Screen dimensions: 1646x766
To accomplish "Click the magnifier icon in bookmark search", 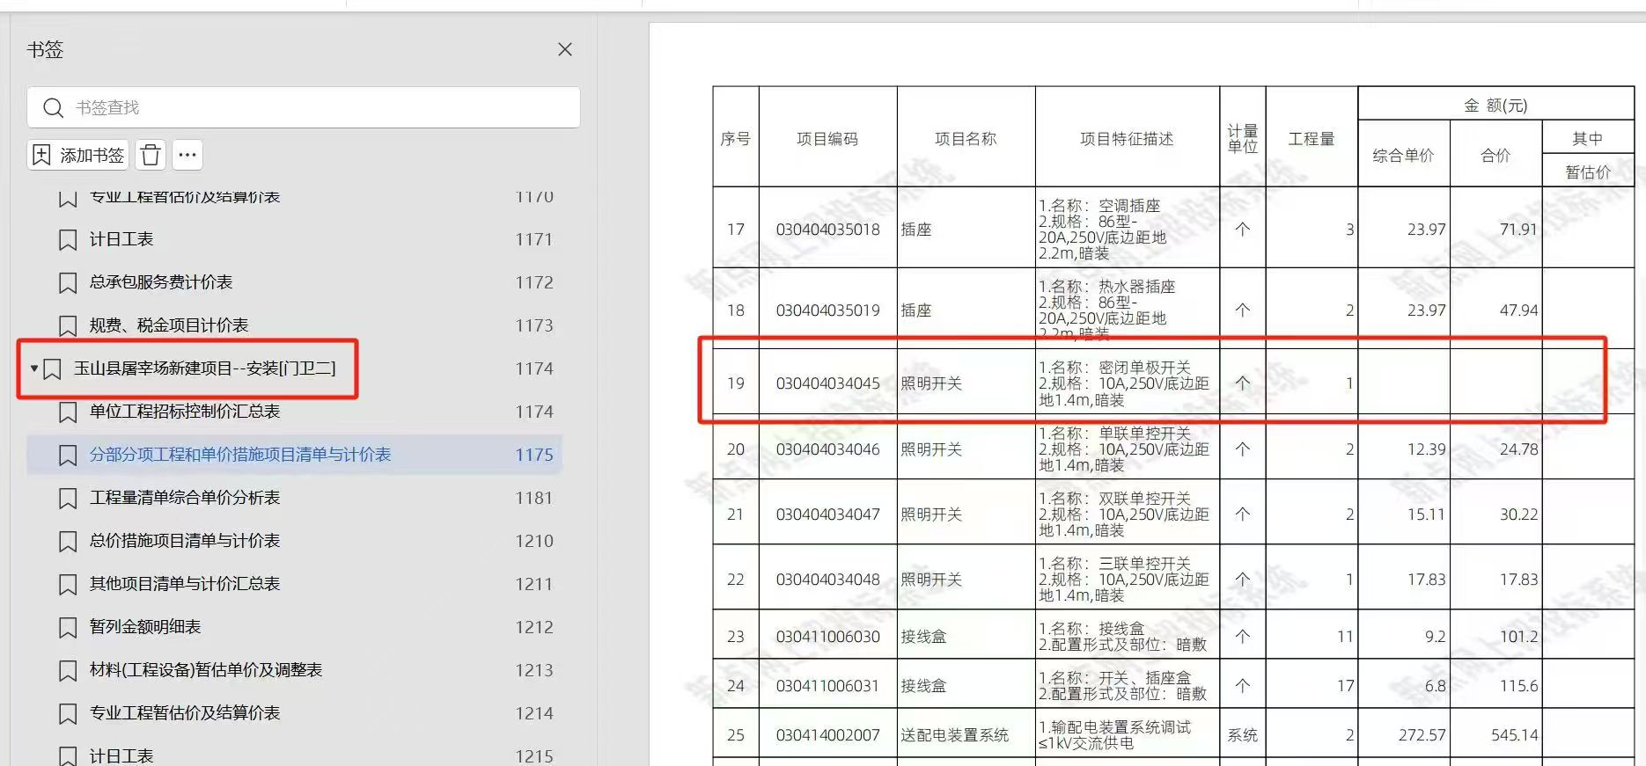I will coord(54,108).
